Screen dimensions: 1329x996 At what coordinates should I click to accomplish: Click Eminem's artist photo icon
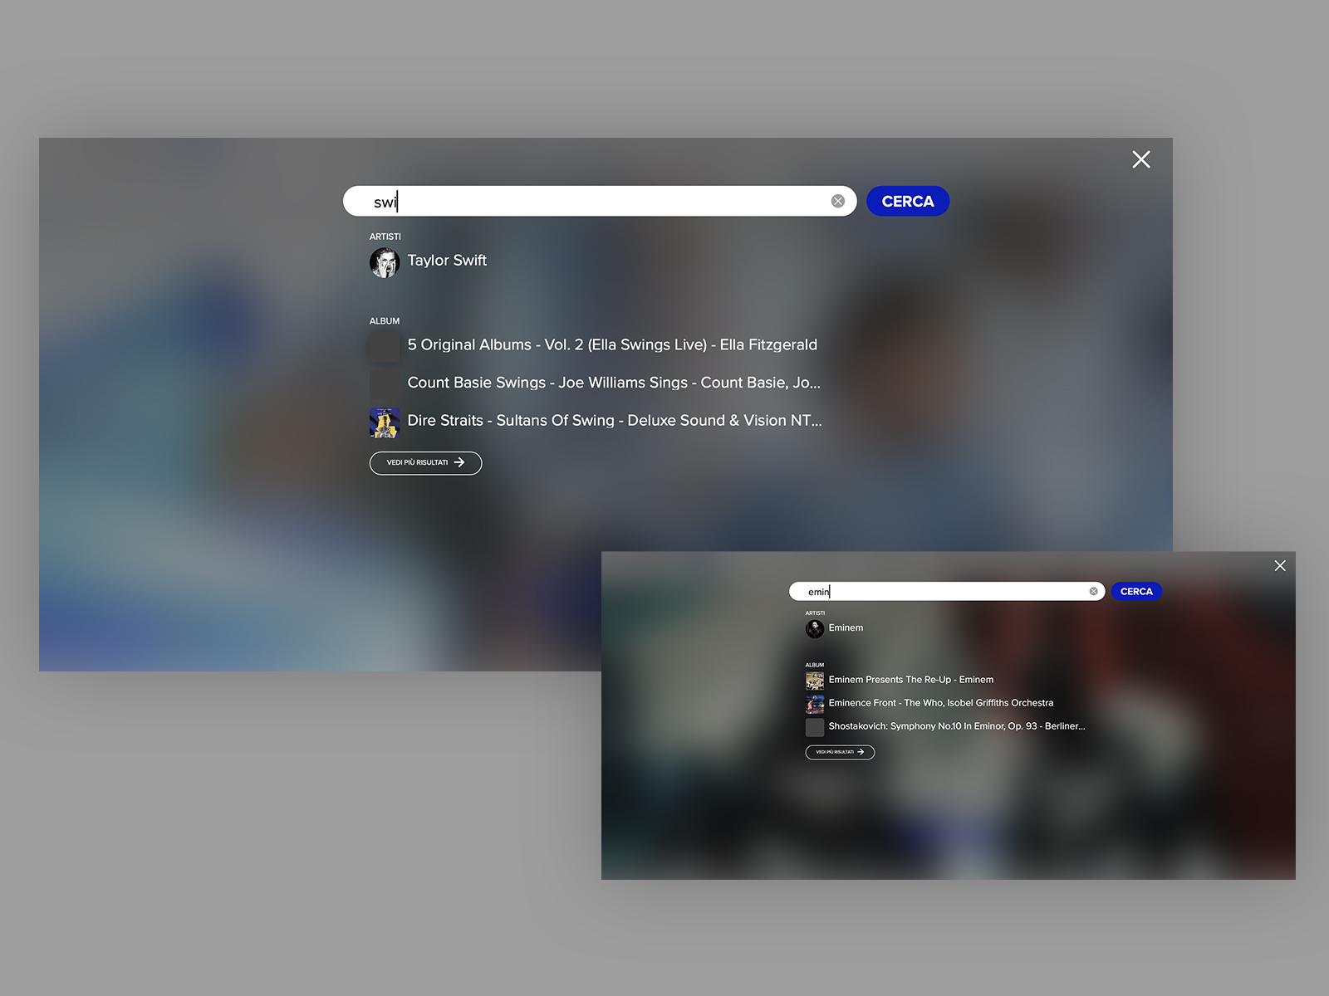tap(815, 629)
